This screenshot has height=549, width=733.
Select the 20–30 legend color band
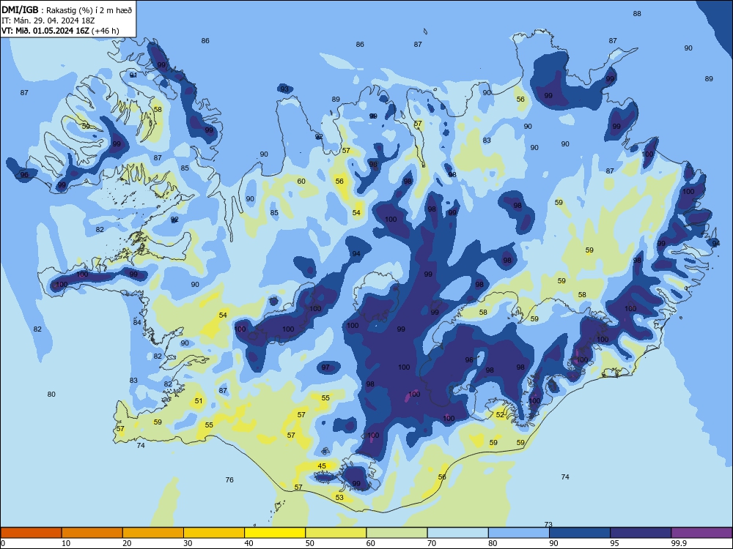click(x=153, y=533)
